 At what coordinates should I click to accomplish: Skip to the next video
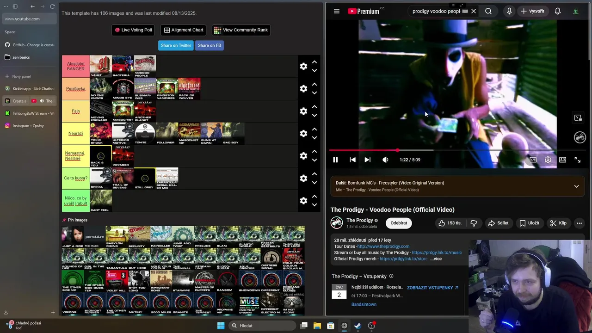367,160
